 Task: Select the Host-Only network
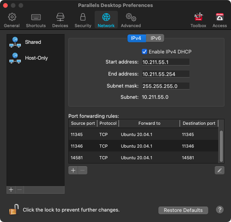coord(36,58)
